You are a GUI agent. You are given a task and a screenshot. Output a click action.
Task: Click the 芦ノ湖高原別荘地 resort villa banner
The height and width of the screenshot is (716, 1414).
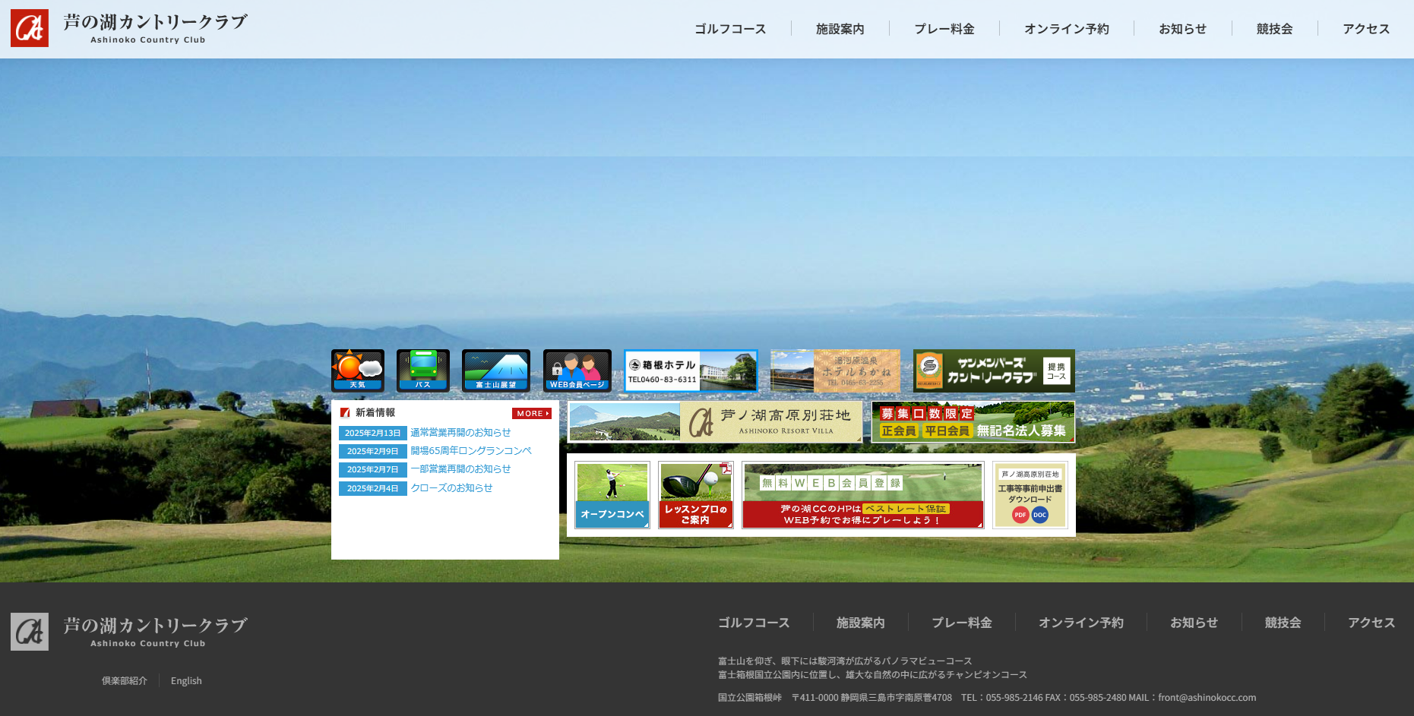[x=715, y=422]
